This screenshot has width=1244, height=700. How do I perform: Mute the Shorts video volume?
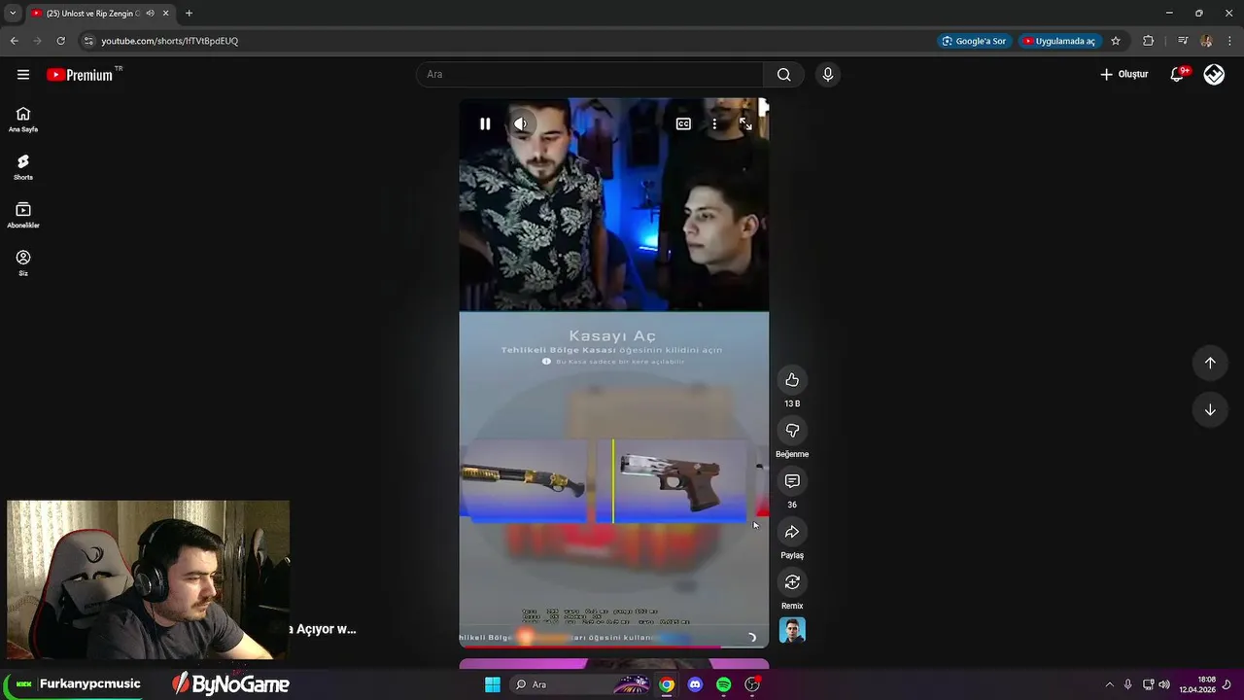(x=521, y=123)
